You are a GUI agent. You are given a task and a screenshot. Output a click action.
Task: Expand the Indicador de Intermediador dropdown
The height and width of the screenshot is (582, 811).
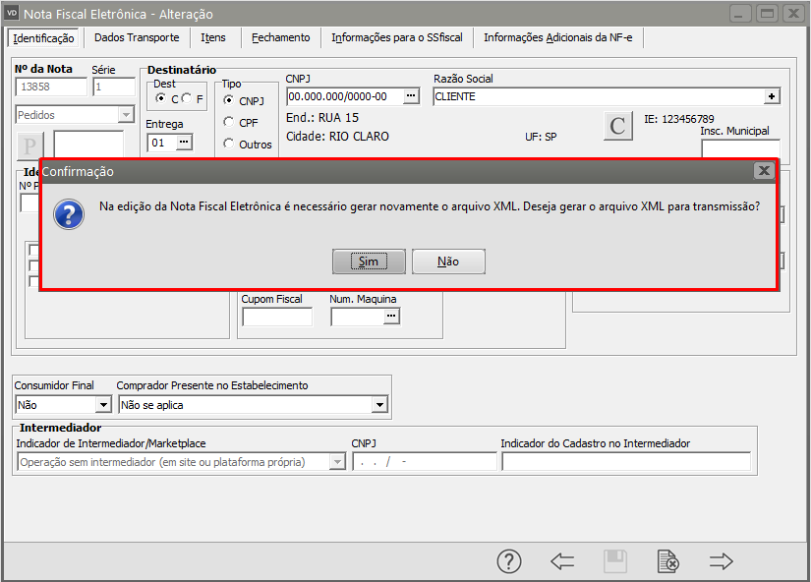(x=338, y=462)
